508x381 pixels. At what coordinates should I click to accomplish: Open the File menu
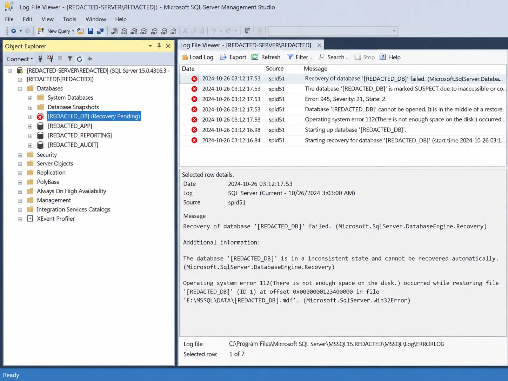point(9,19)
